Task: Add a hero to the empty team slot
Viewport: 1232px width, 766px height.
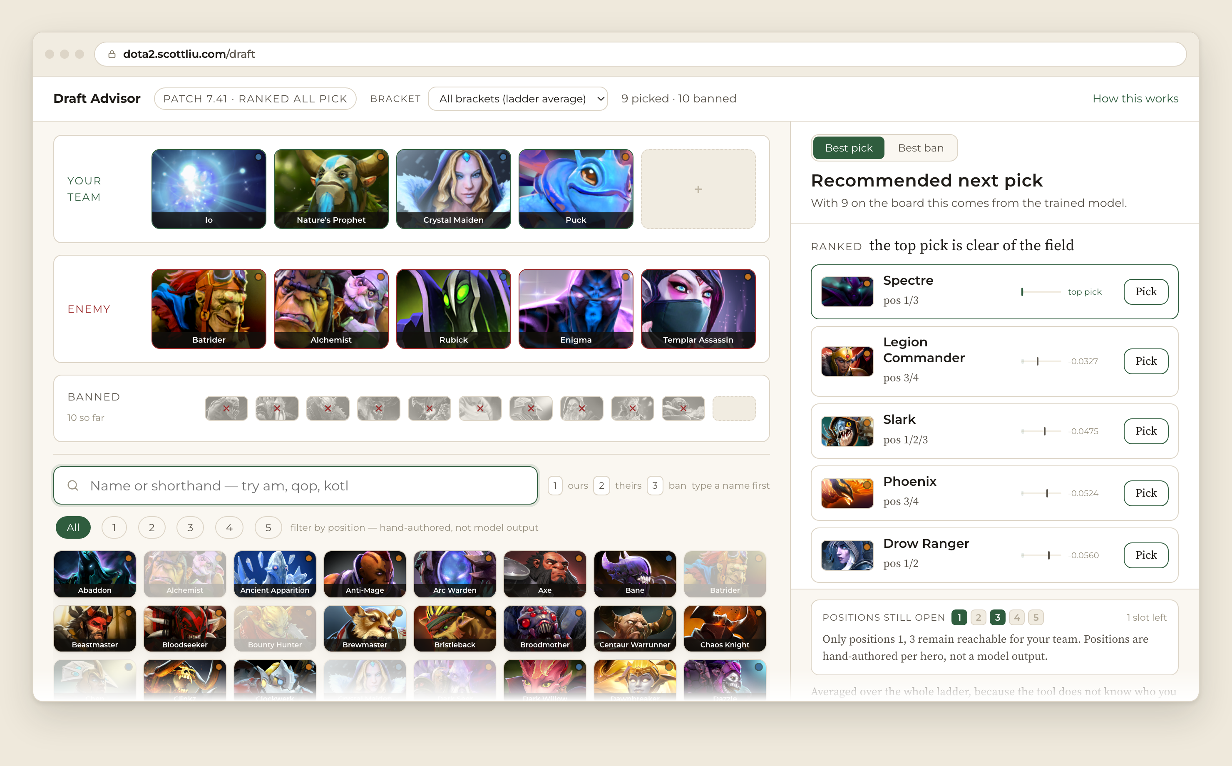Action: [x=698, y=189]
